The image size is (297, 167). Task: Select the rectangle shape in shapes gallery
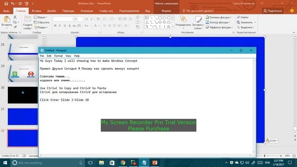pyautogui.click(x=160, y=18)
